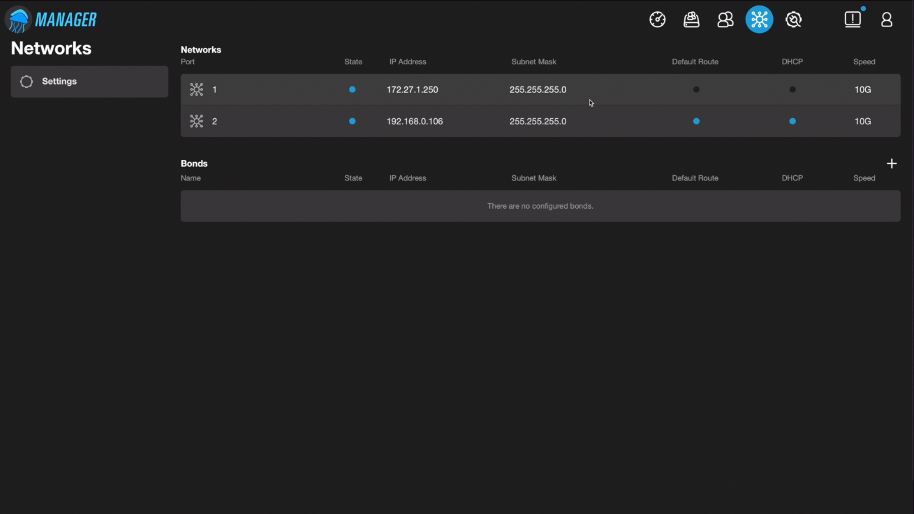The width and height of the screenshot is (914, 514).
Task: Click the port 1 network icon
Action: [197, 90]
